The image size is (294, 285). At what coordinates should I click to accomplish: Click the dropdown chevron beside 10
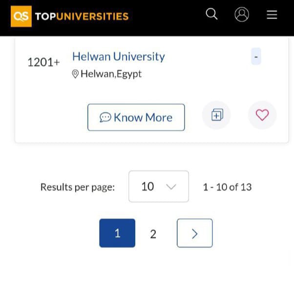(171, 187)
